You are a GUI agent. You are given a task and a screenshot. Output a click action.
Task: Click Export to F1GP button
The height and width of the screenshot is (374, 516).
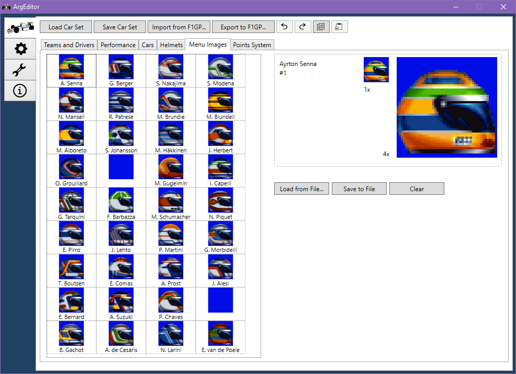(243, 27)
